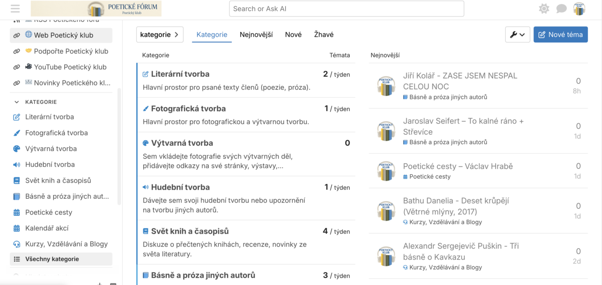
Task: Expand the kategorie breadcrumb dropdown
Action: coord(160,35)
